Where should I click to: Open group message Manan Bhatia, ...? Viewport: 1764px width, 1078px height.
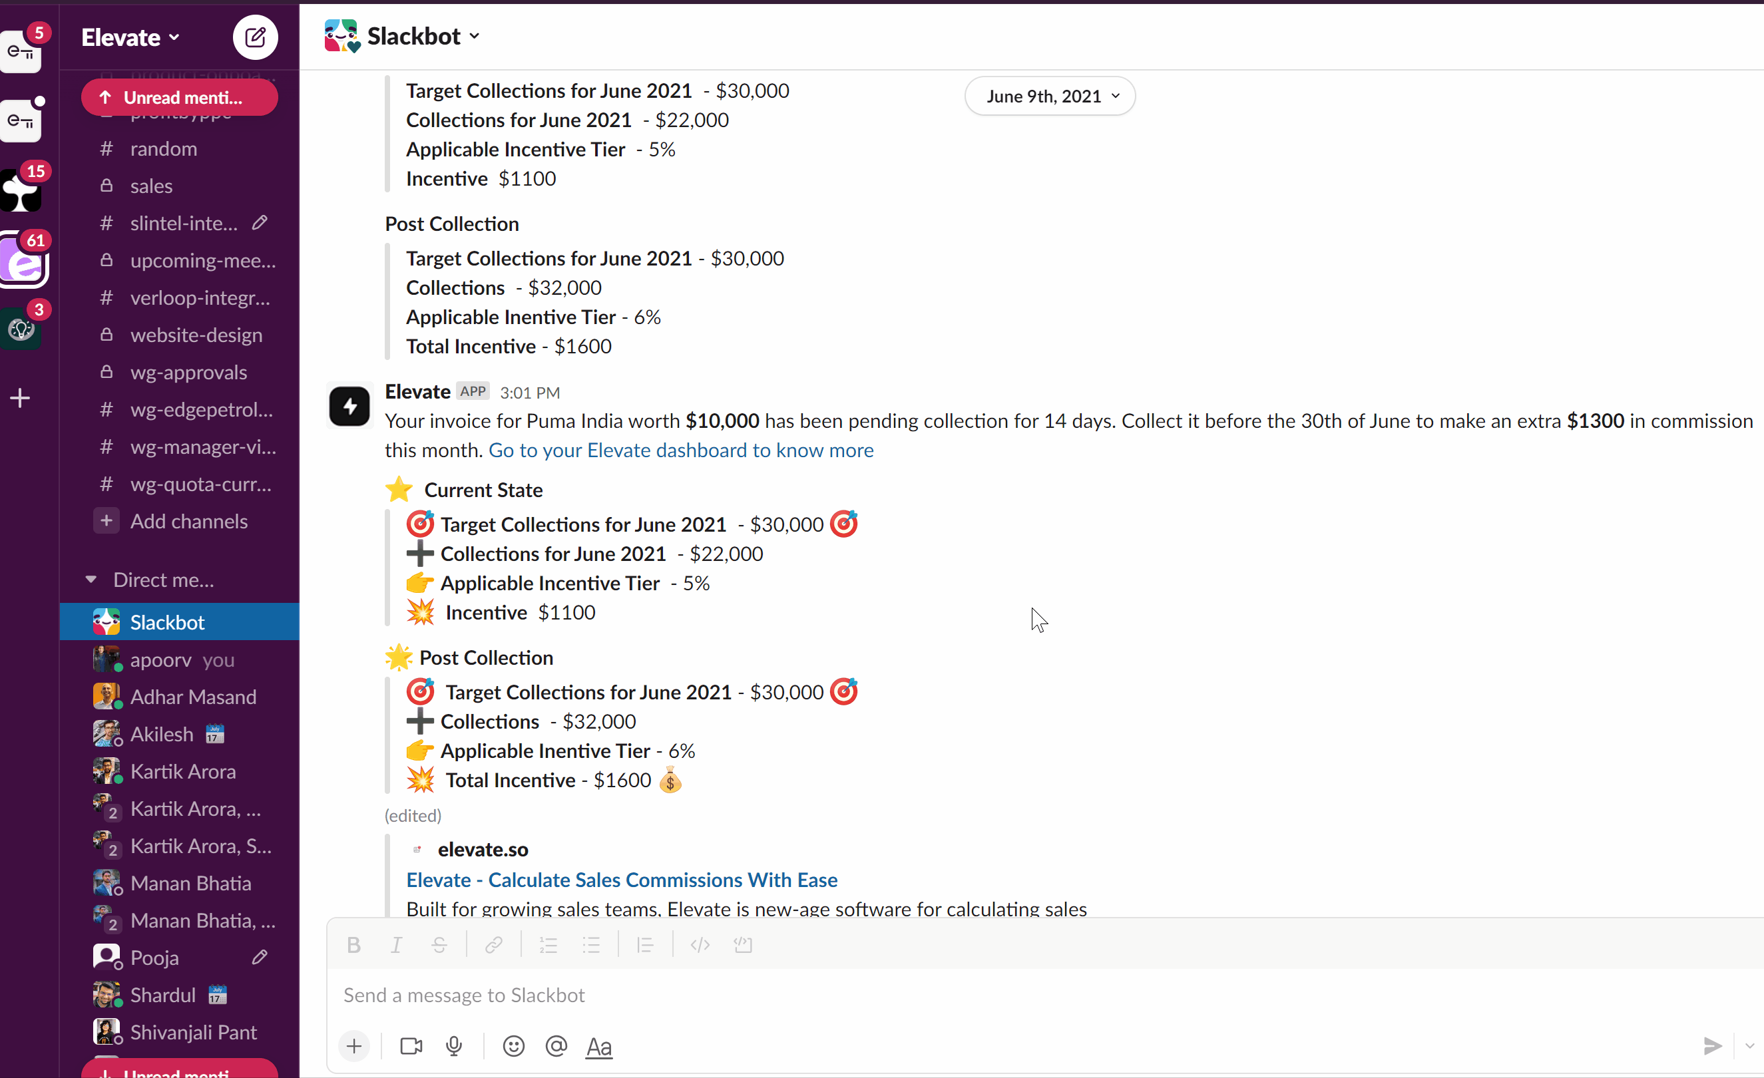(x=180, y=920)
